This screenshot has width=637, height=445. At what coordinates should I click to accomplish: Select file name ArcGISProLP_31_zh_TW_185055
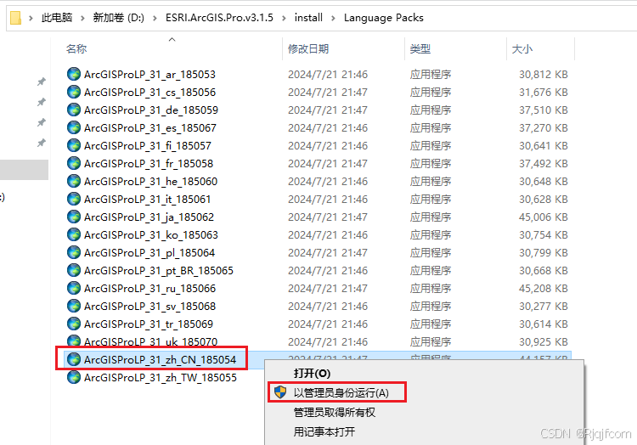click(161, 377)
